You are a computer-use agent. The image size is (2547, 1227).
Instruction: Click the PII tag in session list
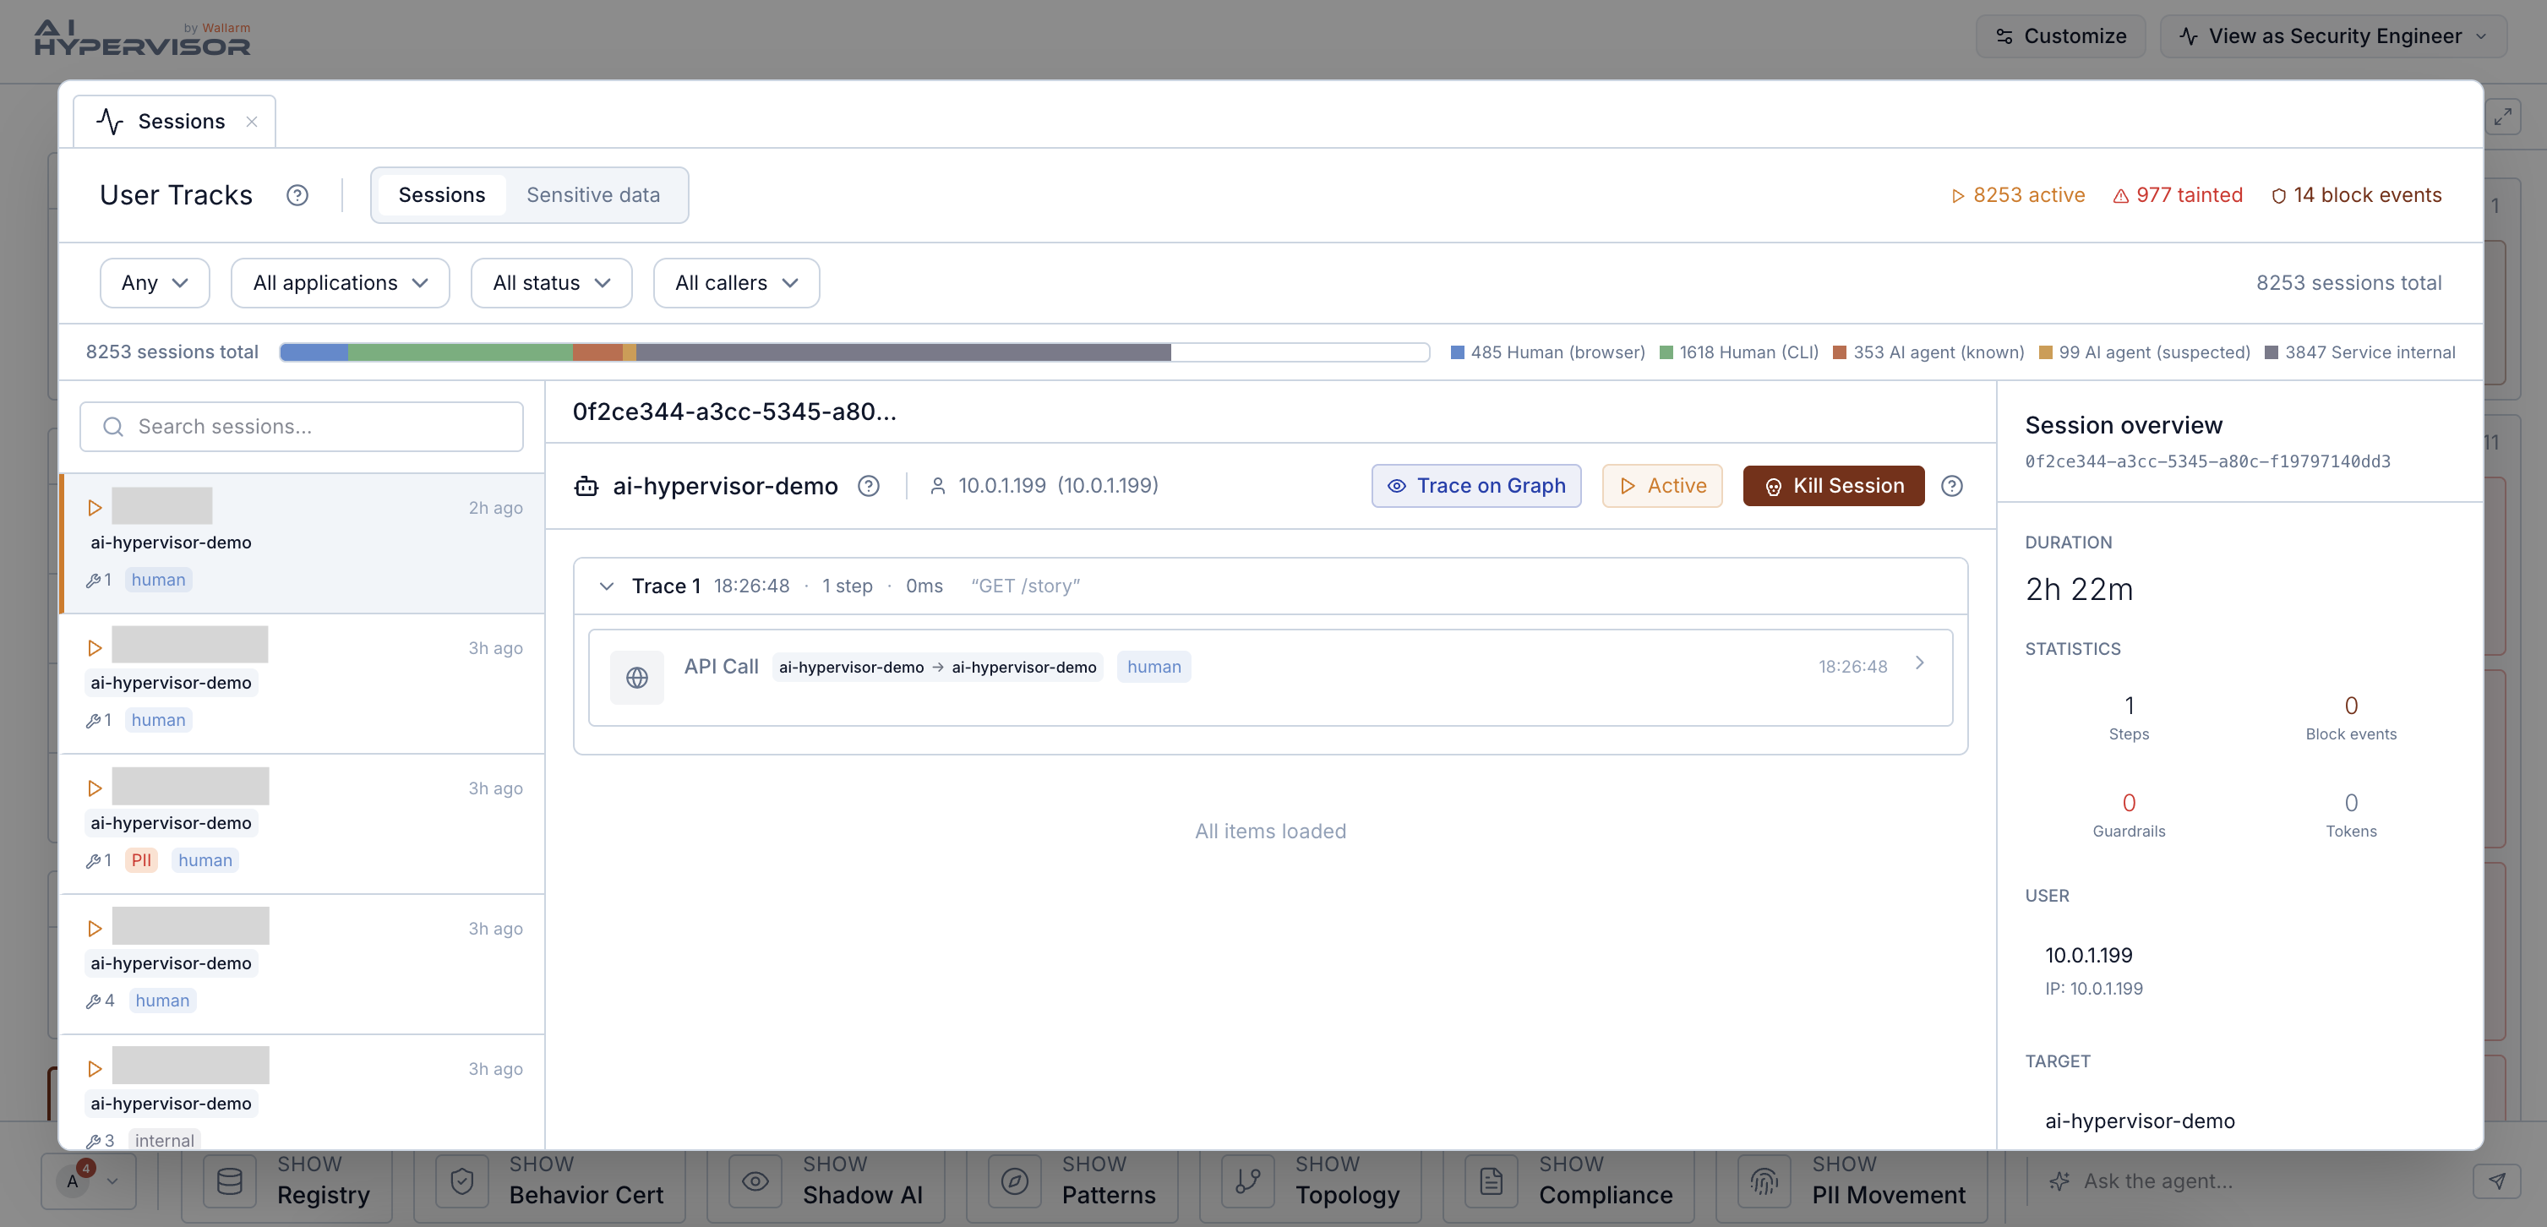[141, 860]
